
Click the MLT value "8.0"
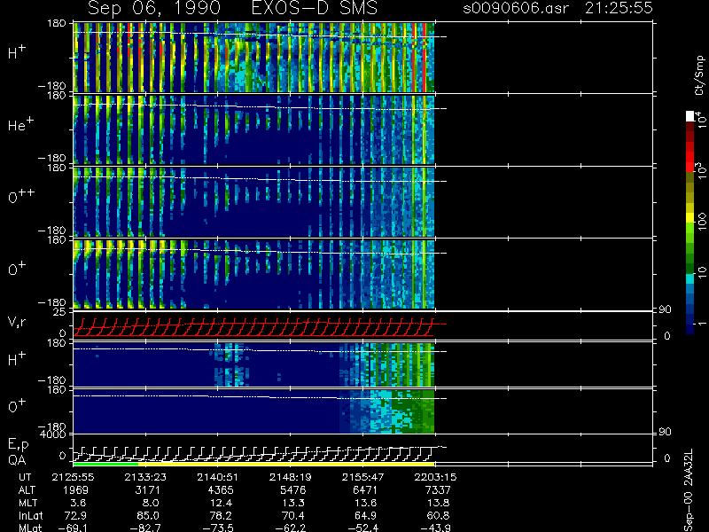coord(151,503)
